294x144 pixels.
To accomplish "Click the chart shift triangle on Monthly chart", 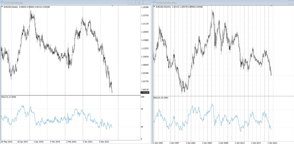I will tap(272, 6).
